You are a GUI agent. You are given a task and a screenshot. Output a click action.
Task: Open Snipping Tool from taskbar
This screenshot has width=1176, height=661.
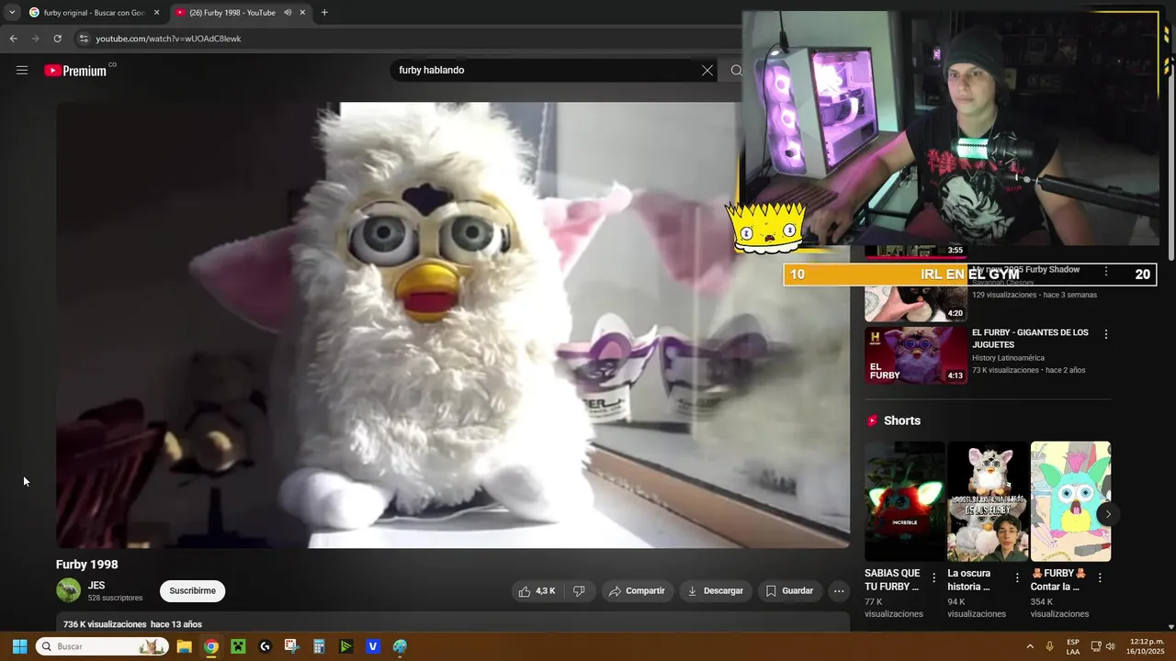click(292, 646)
